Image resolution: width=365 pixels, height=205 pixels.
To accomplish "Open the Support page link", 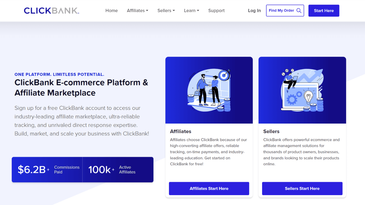I will 216,11.
